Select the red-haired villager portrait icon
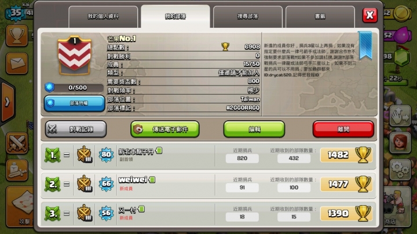 point(401,143)
